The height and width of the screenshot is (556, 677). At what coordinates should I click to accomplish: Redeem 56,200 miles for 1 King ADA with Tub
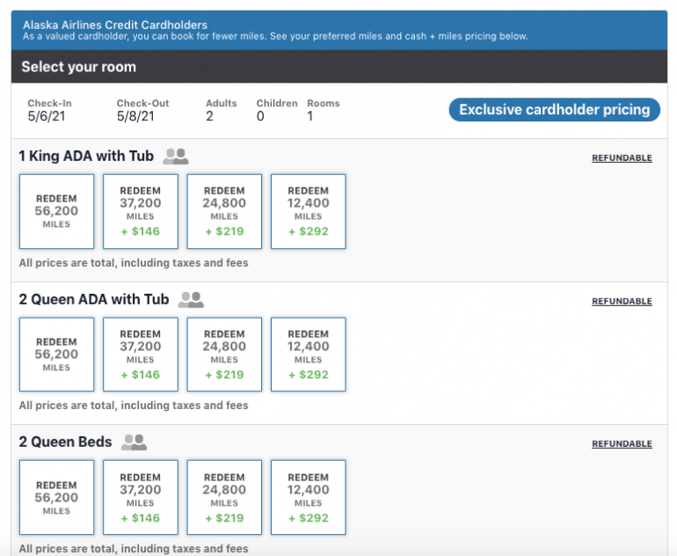coord(56,211)
